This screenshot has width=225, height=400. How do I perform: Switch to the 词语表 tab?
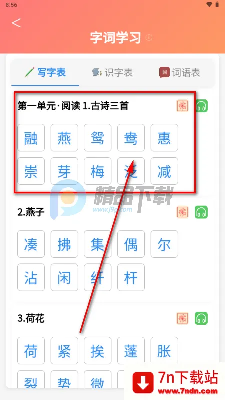[x=180, y=73]
